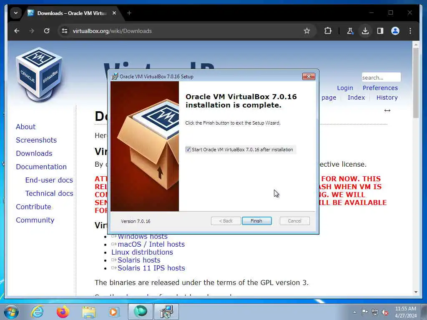Open Solaris hosts link

(139, 260)
